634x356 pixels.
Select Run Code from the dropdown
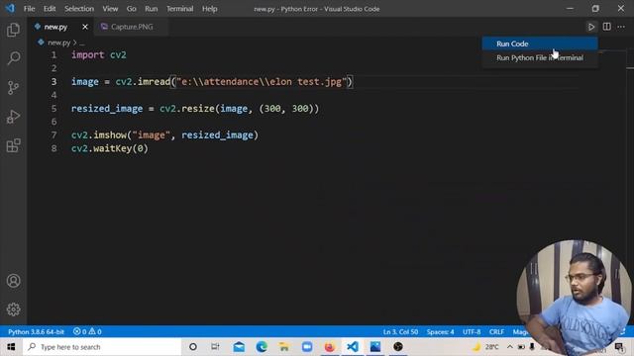(x=540, y=44)
